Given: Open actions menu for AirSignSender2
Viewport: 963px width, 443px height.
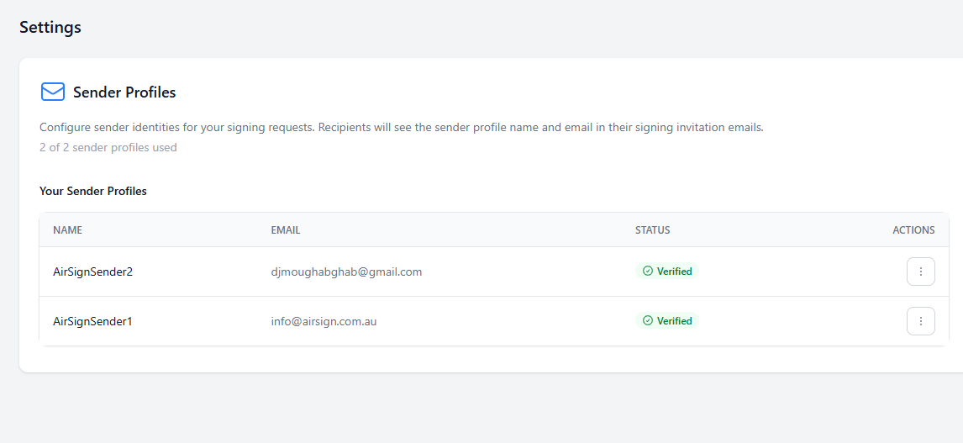Looking at the screenshot, I should (x=920, y=272).
